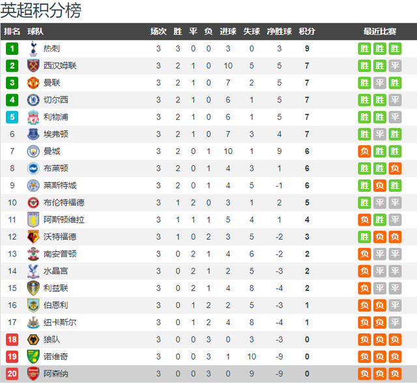
Task: Click the Liverpool (利物浦) crest icon
Action: coord(33,117)
